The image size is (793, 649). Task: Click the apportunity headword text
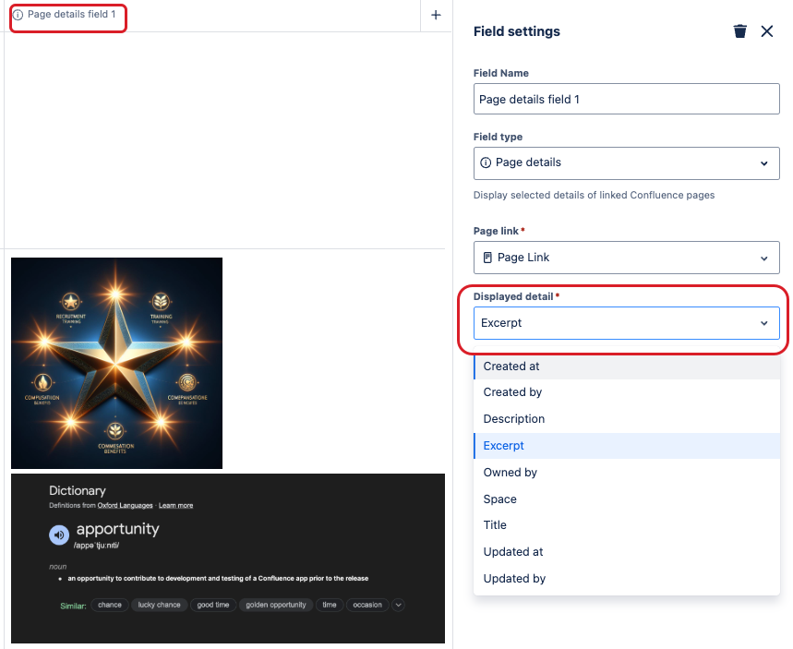pos(118,529)
